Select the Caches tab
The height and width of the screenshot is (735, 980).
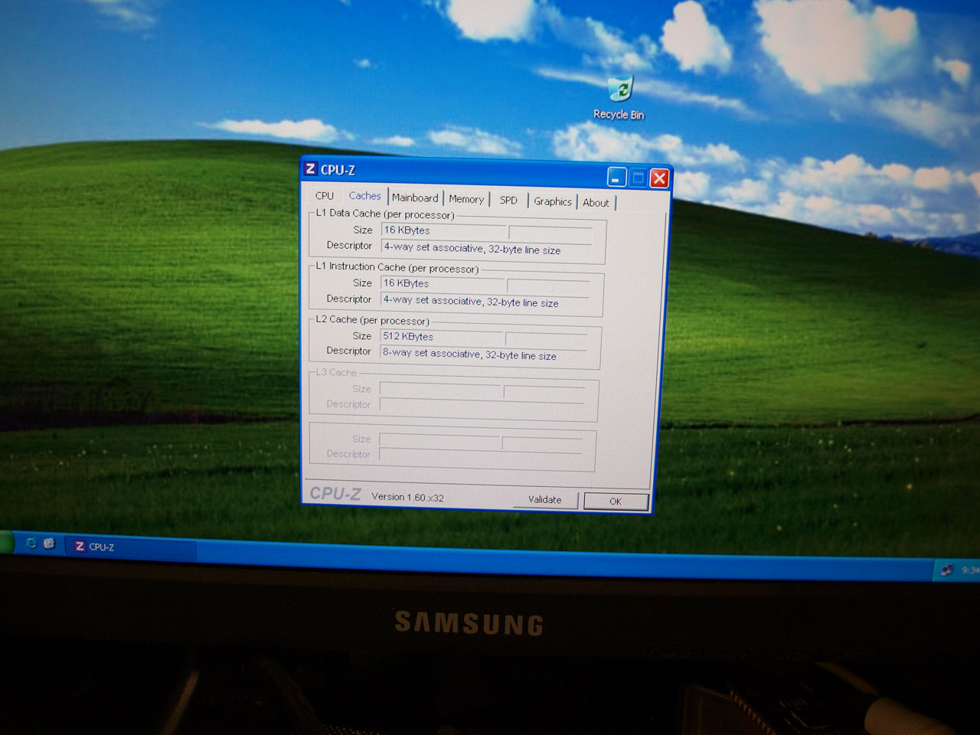365,196
